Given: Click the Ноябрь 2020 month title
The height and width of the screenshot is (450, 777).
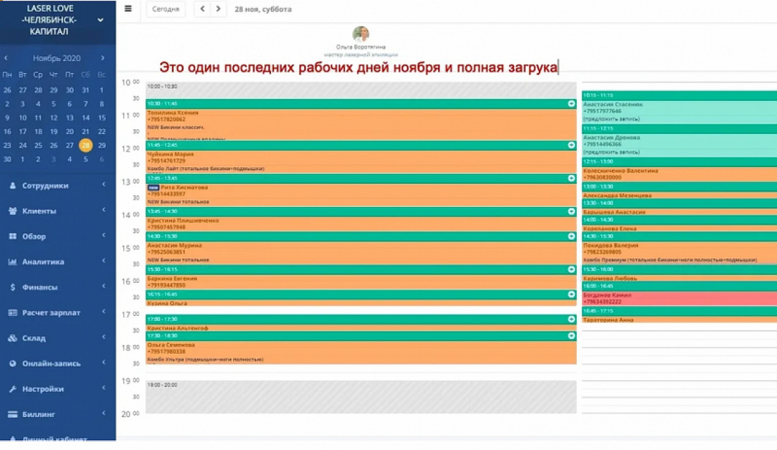Looking at the screenshot, I should click(57, 58).
